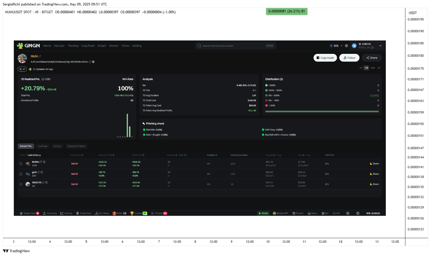431x256 pixels.
Task: Open the GIGGLES token logo
Action: tap(28, 184)
